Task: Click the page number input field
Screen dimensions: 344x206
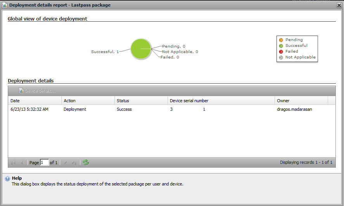Action: [44, 163]
